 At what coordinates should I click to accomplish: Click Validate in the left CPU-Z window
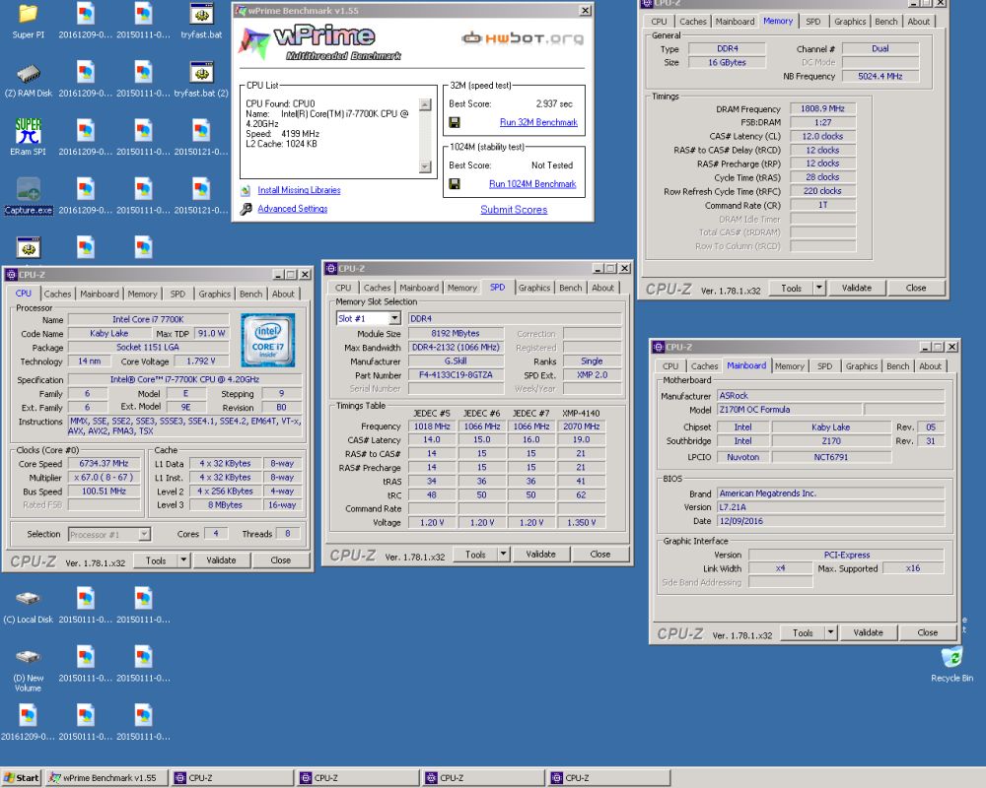point(221,559)
